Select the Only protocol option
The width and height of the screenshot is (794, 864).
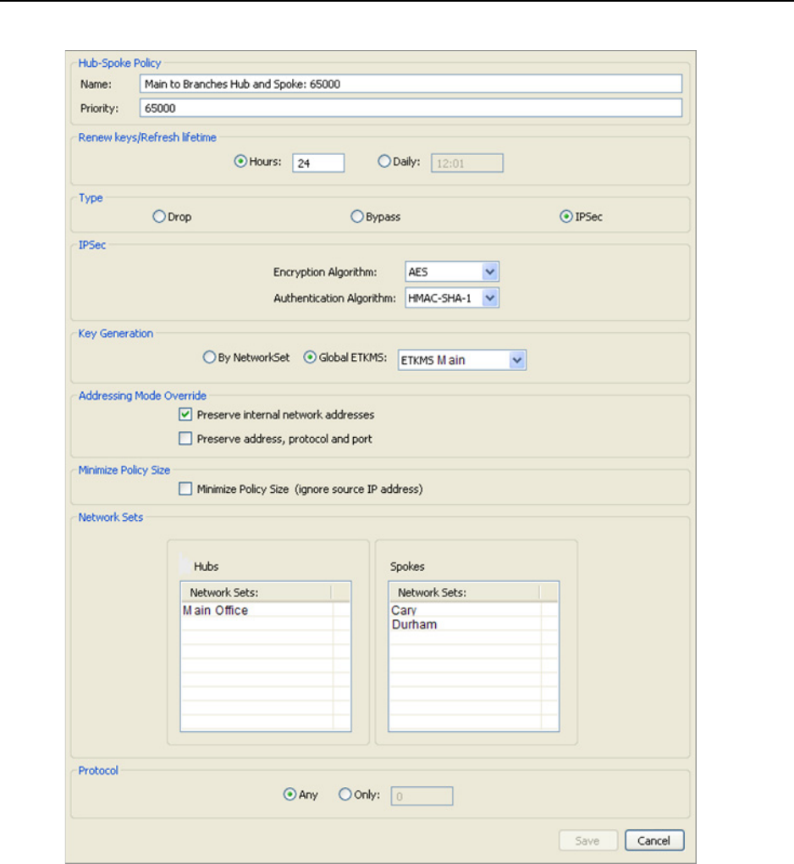[x=345, y=795]
